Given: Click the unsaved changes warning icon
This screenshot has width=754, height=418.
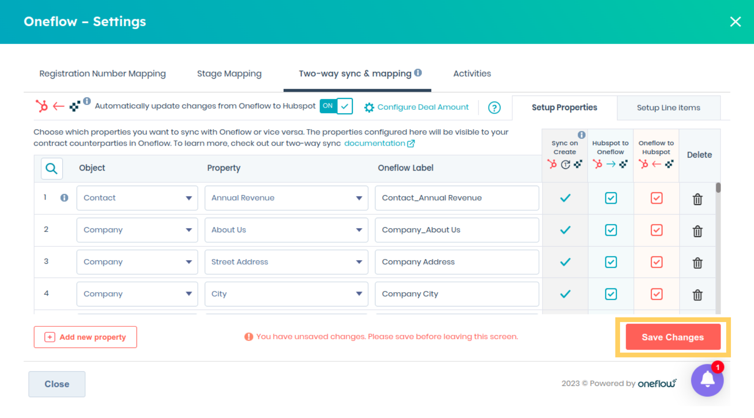Looking at the screenshot, I should [249, 337].
